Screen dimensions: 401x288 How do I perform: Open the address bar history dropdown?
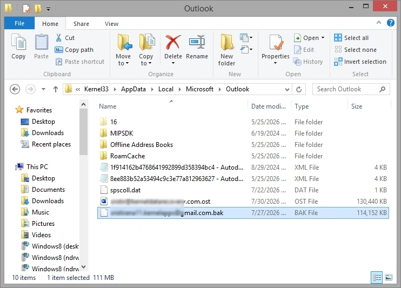click(x=287, y=90)
